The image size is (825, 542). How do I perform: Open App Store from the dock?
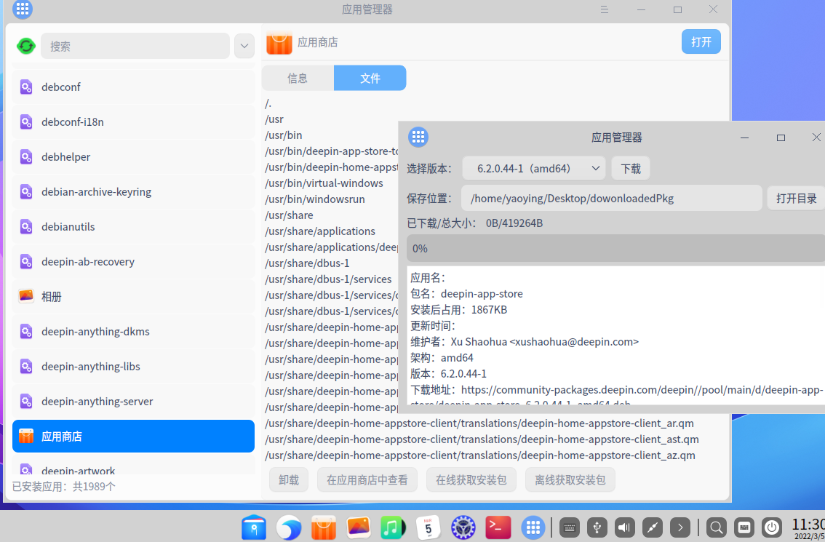(x=324, y=527)
